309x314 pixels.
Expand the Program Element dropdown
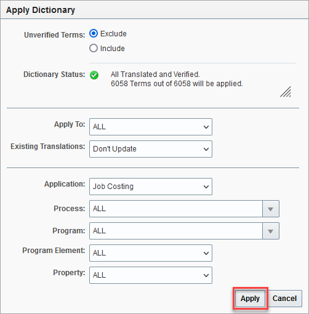point(151,253)
